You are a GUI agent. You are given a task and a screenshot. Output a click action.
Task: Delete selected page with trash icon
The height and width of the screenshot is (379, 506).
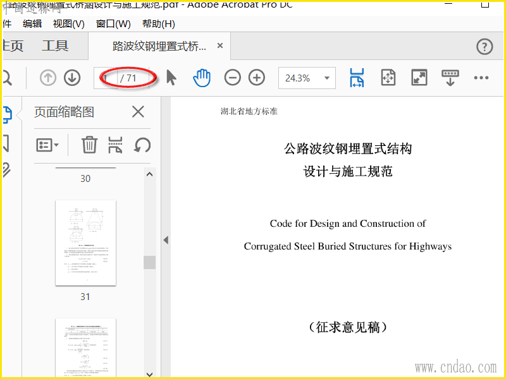click(x=89, y=145)
